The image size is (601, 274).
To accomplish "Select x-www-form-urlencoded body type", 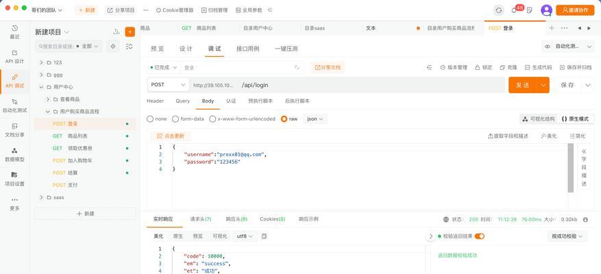I will [242, 119].
